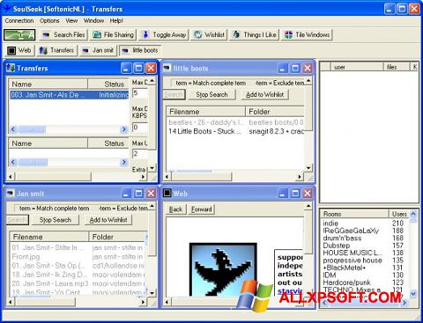
Task: Open the Connection menu
Action: 19,21
